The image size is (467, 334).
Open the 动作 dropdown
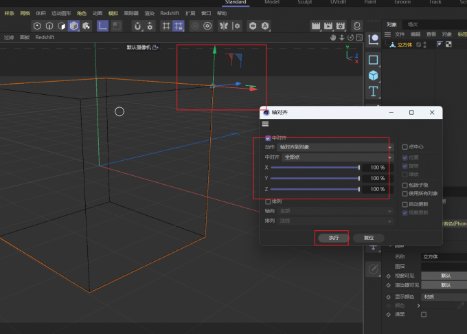click(x=335, y=147)
